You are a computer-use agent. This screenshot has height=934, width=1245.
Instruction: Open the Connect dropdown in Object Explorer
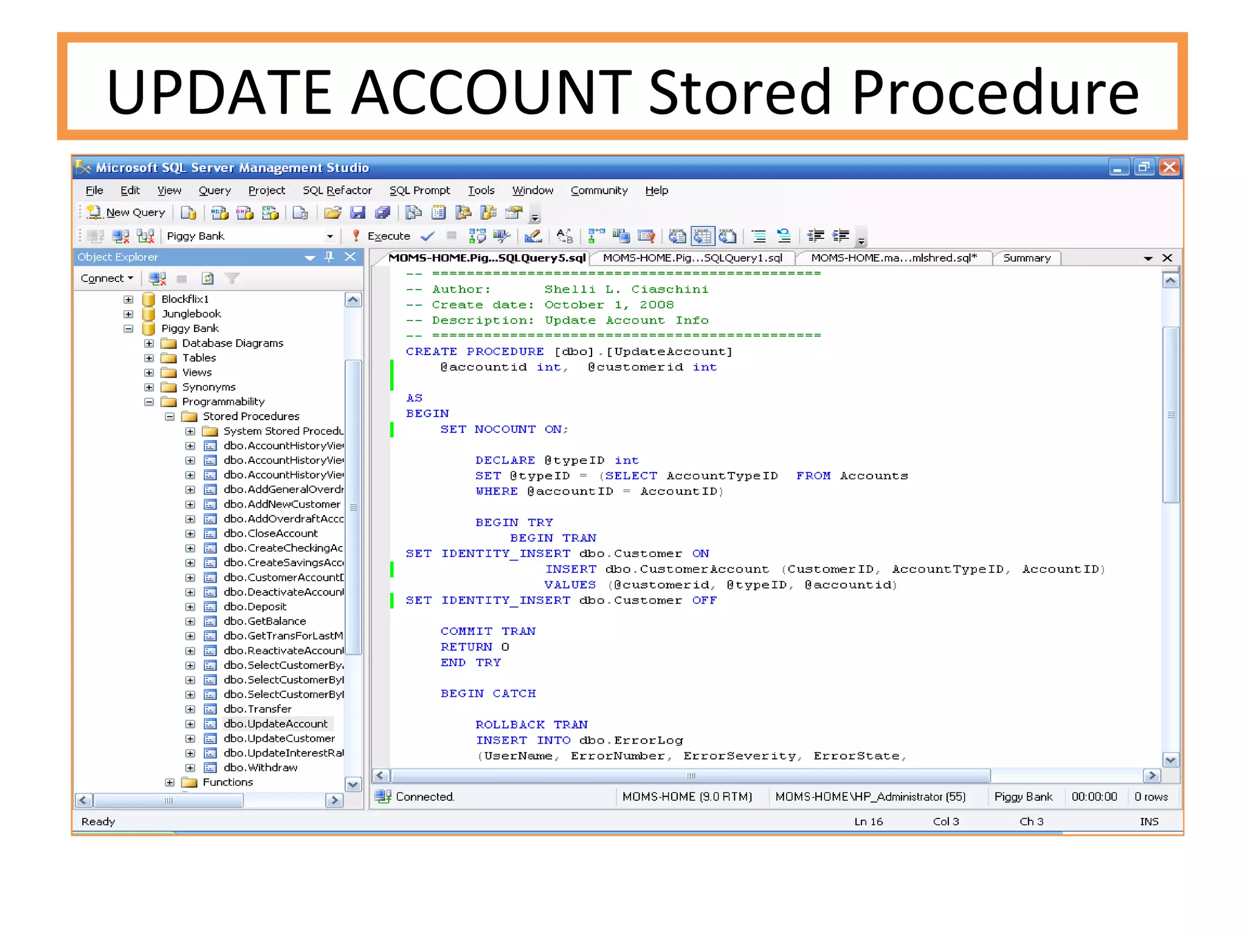pyautogui.click(x=107, y=278)
